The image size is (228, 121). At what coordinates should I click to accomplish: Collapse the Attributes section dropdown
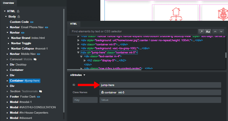point(84,75)
